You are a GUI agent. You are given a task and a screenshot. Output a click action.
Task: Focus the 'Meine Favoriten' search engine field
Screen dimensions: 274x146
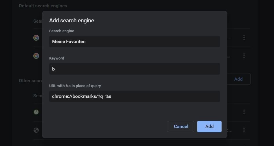point(134,42)
